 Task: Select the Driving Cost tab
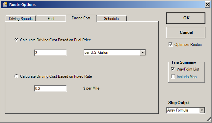pyautogui.click(x=81, y=18)
